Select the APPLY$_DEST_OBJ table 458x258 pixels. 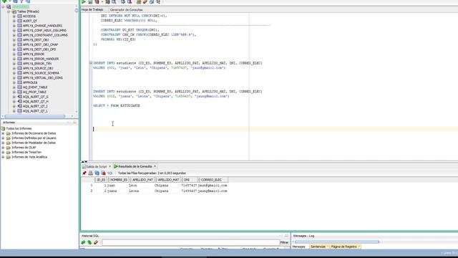36,40
